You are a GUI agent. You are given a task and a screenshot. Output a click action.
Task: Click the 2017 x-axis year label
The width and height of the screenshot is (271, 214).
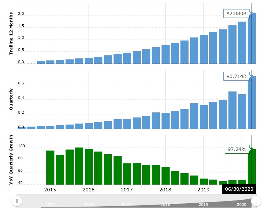tap(127, 190)
